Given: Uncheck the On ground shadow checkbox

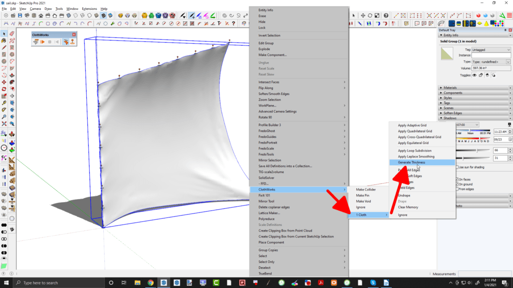Looking at the screenshot, I should [457, 184].
